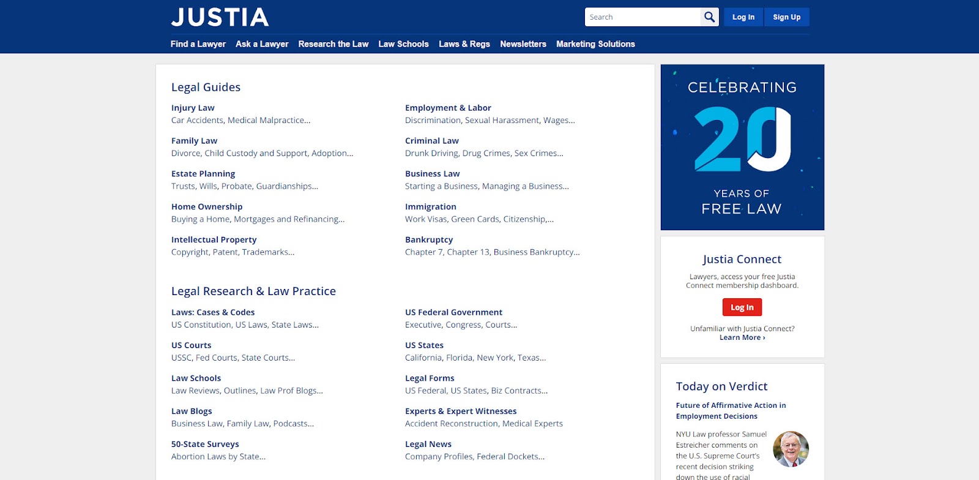The width and height of the screenshot is (979, 480).
Task: Open the Business Law guide
Action: [432, 174]
